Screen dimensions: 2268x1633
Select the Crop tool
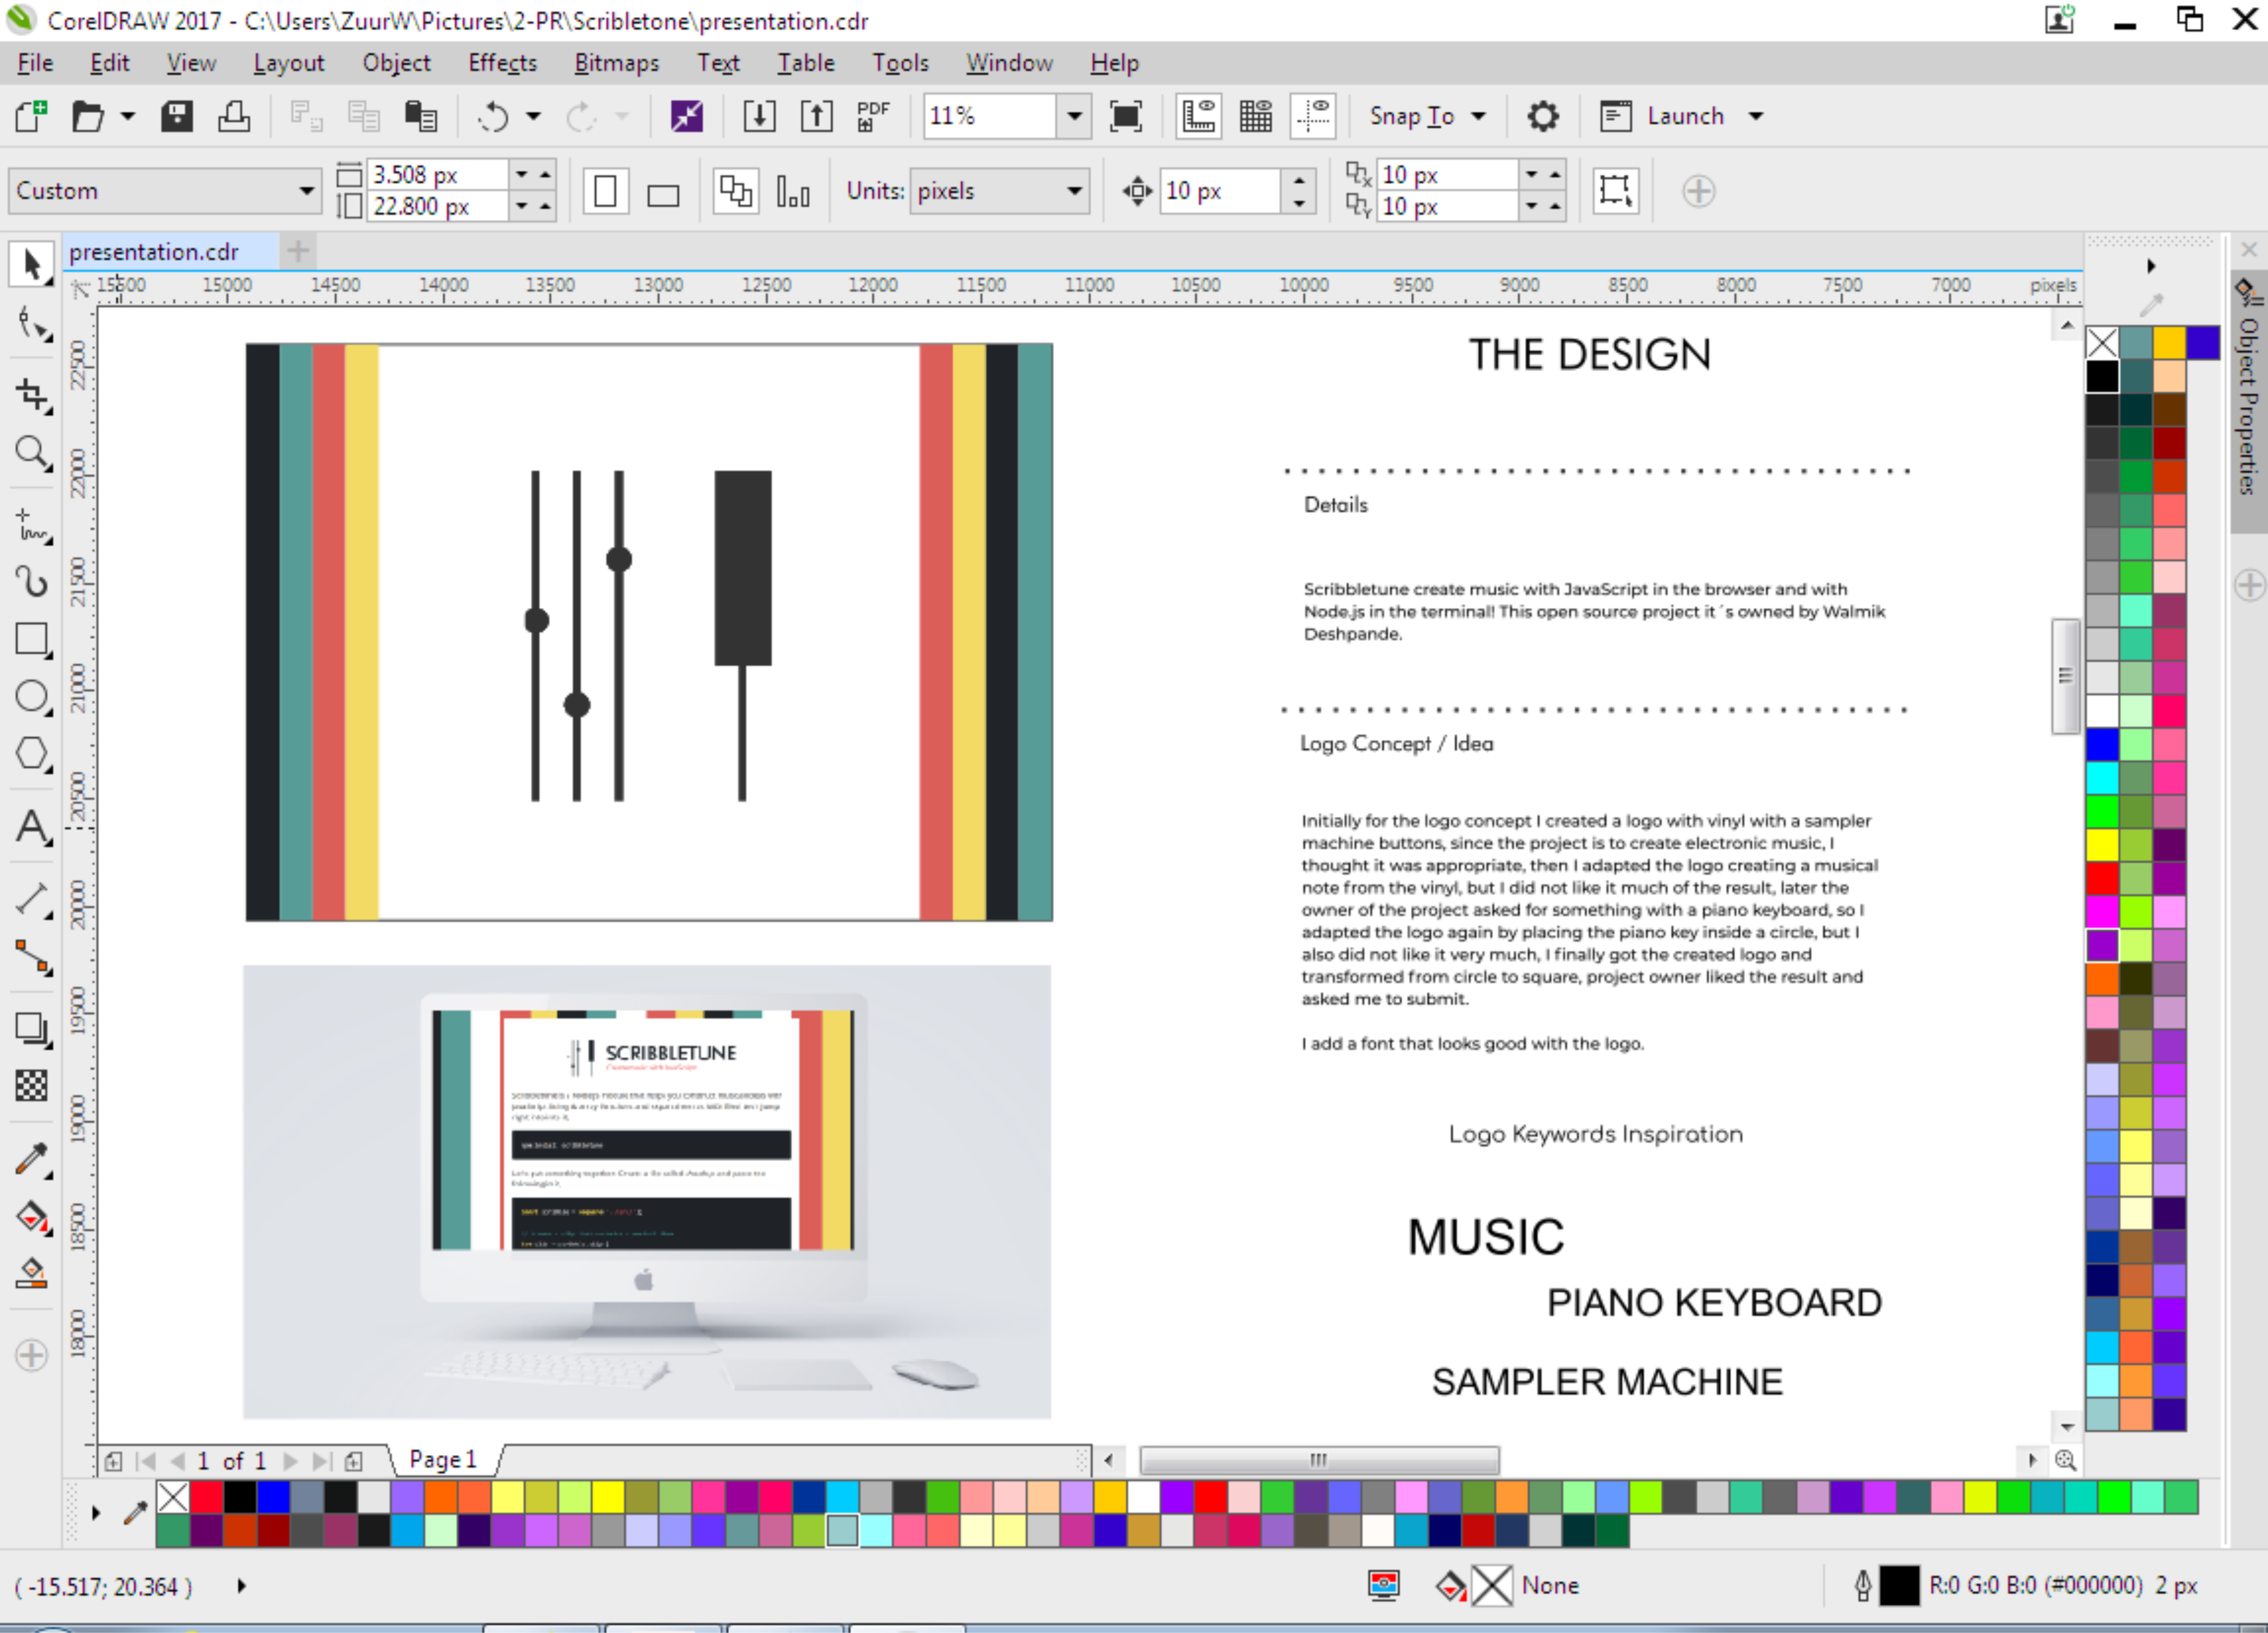point(31,395)
